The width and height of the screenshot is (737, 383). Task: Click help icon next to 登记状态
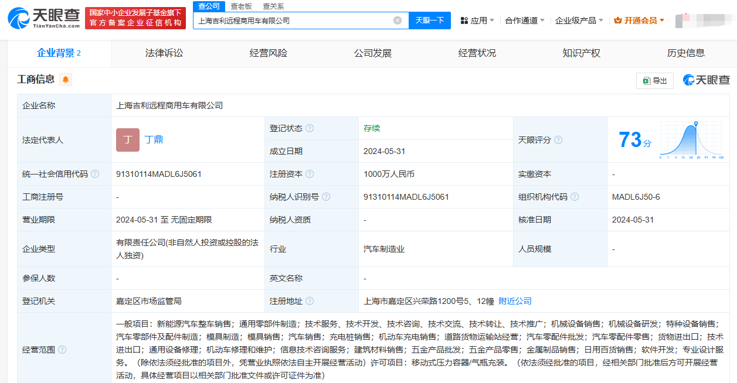[310, 128]
